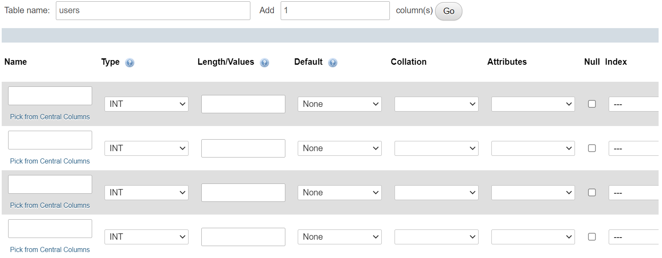Screen dimensions: 662x258
Task: Open the fourth row Type dropdown
Action: pos(146,237)
